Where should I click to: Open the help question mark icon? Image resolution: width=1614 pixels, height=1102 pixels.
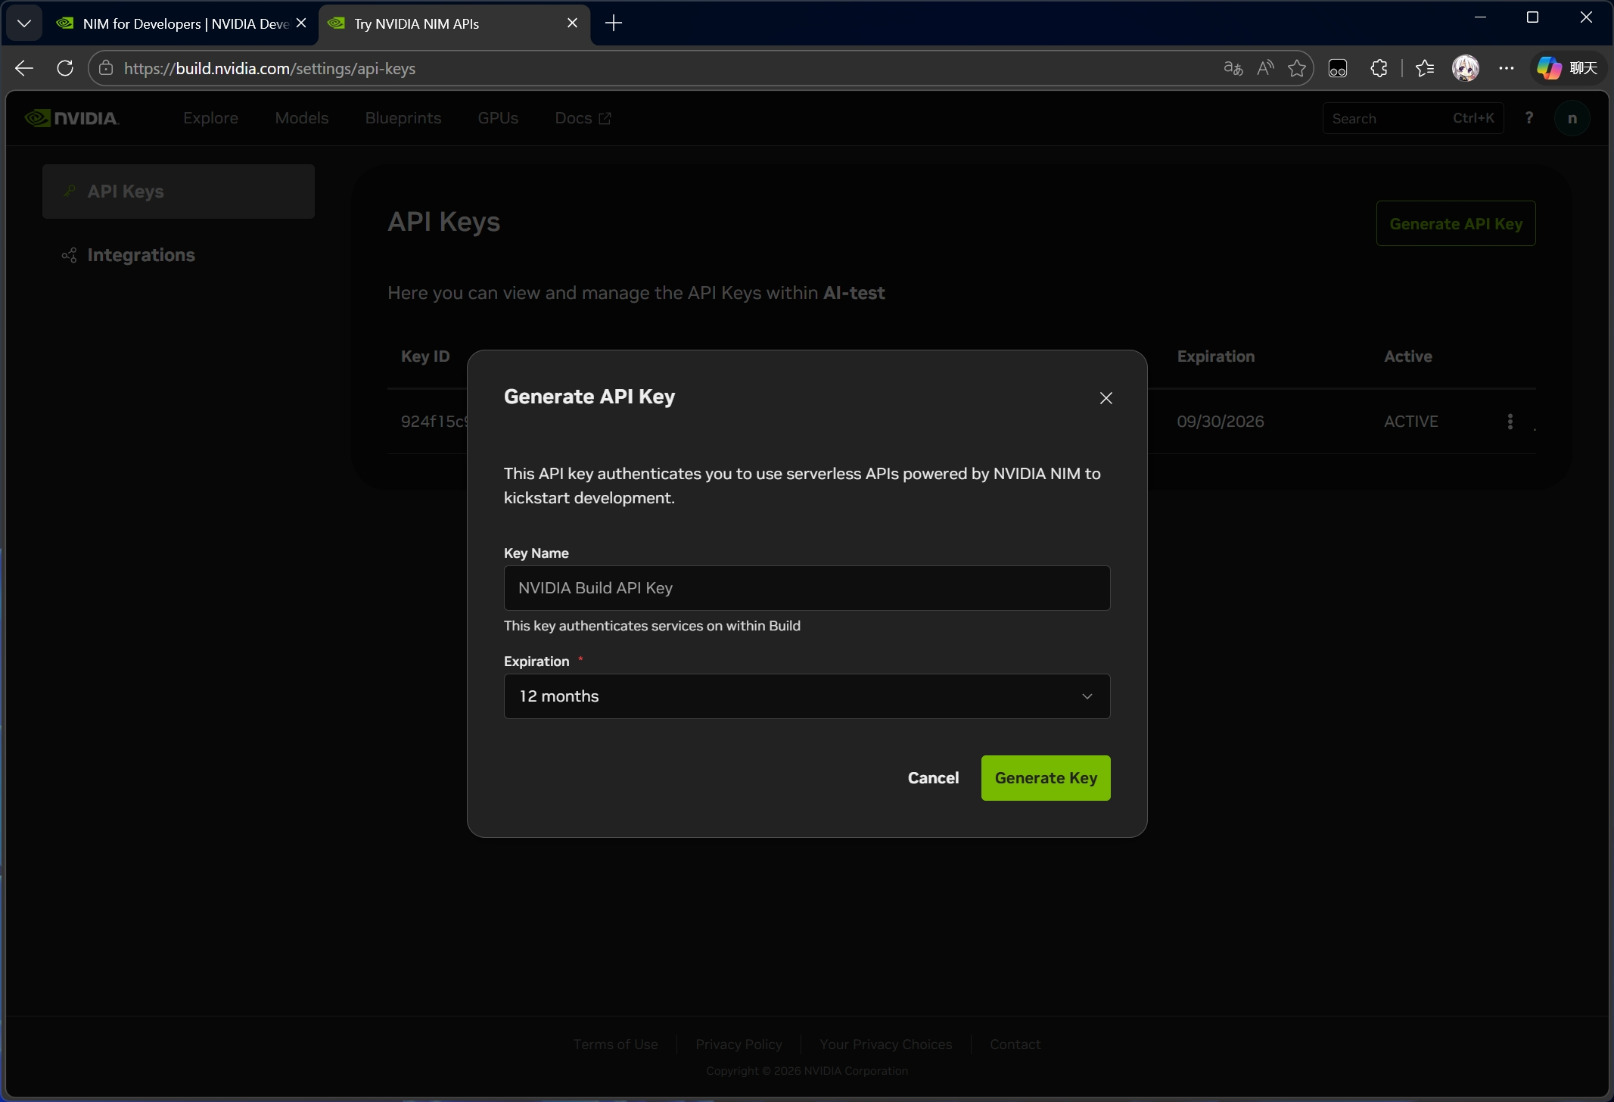click(x=1529, y=117)
